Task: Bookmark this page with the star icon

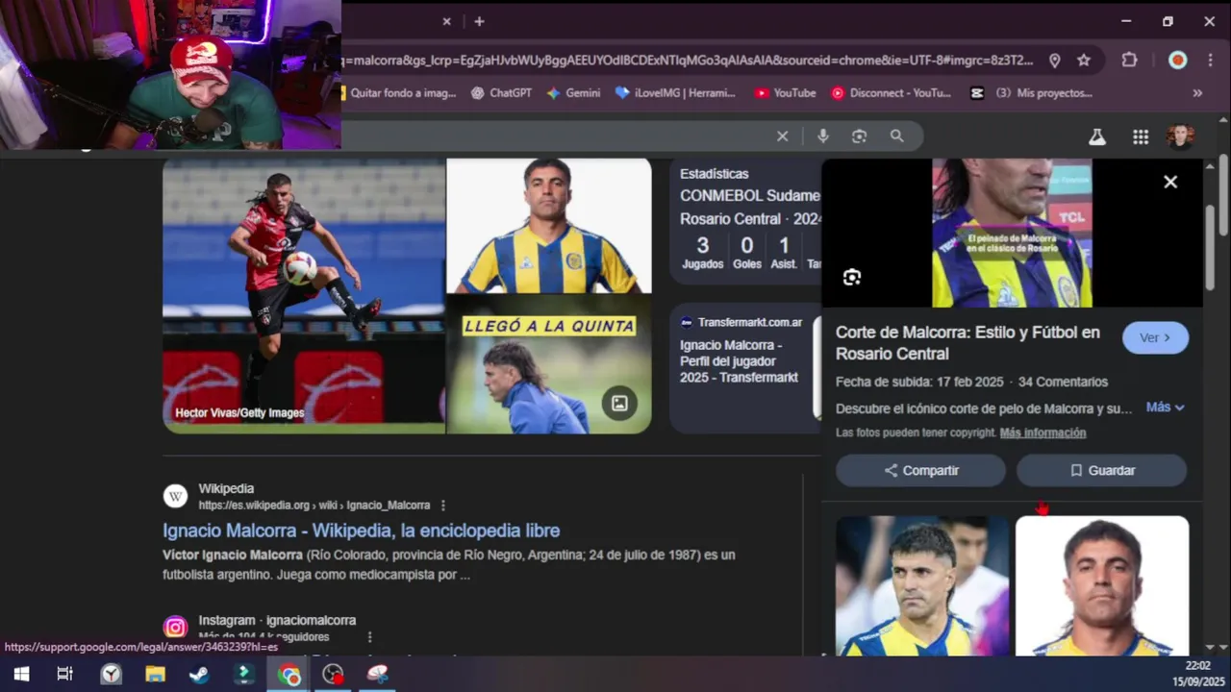Action: coord(1084,60)
